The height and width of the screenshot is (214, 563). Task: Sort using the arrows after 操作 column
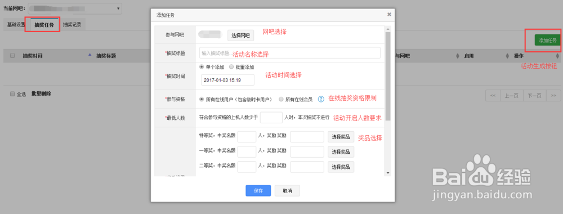click(x=557, y=56)
